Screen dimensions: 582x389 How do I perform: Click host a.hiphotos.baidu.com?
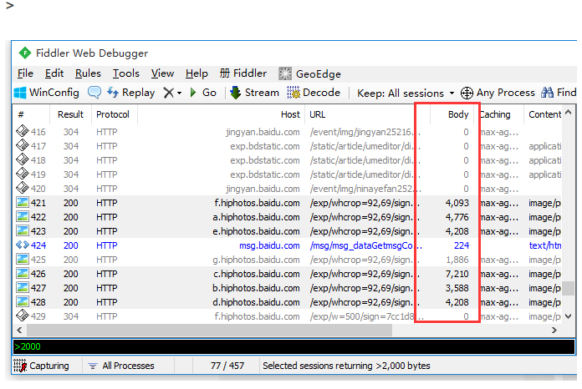(256, 217)
